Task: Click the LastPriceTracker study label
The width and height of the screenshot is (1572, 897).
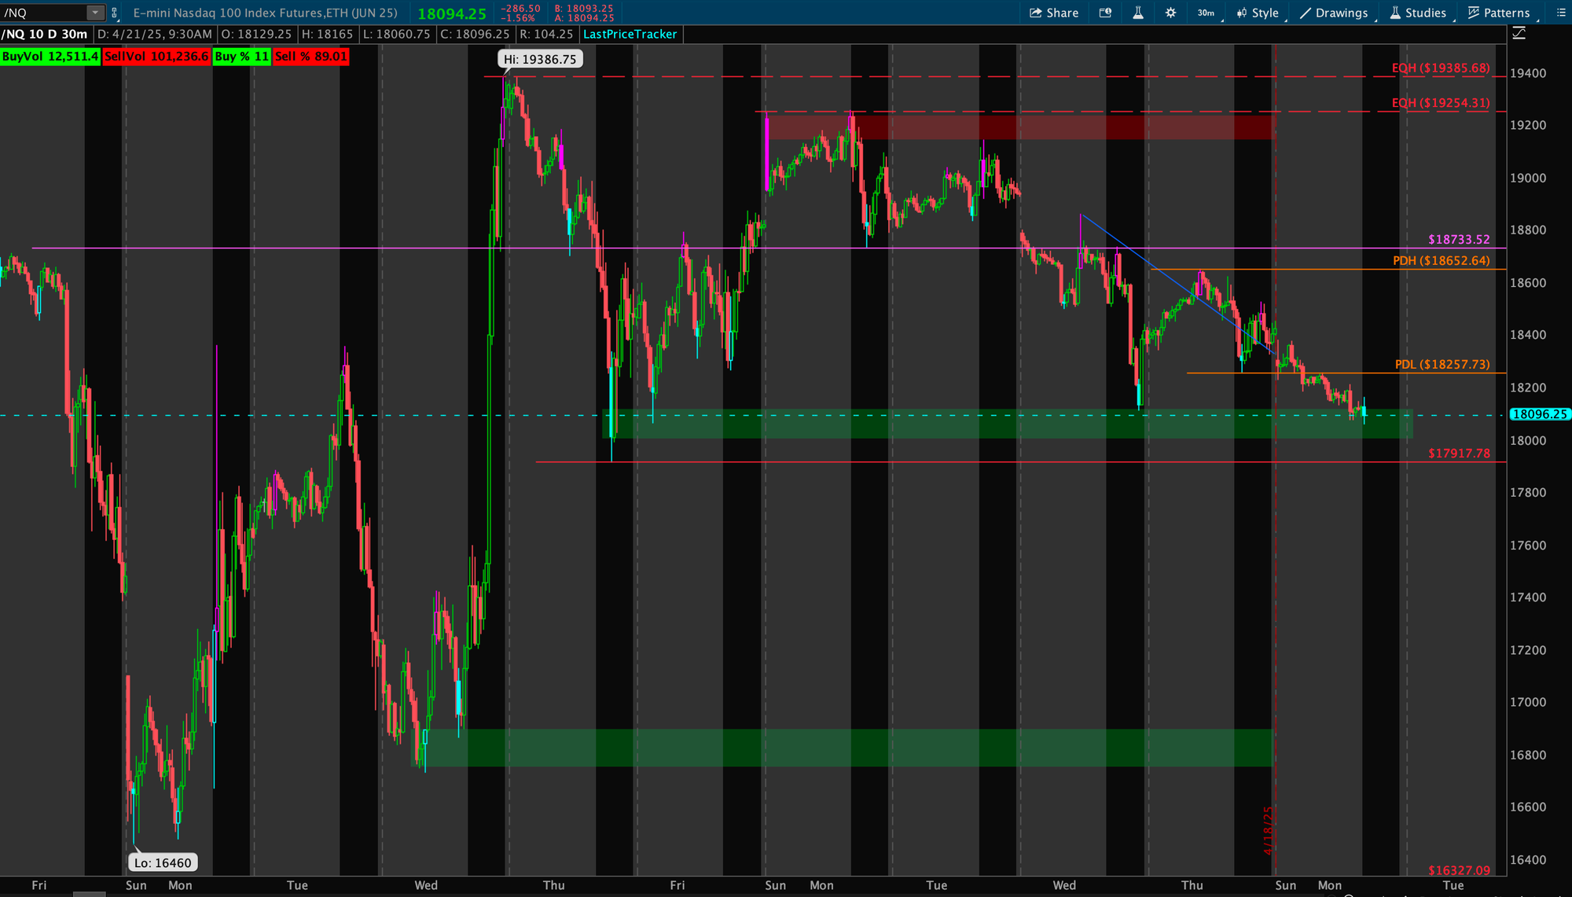Action: (x=630, y=35)
